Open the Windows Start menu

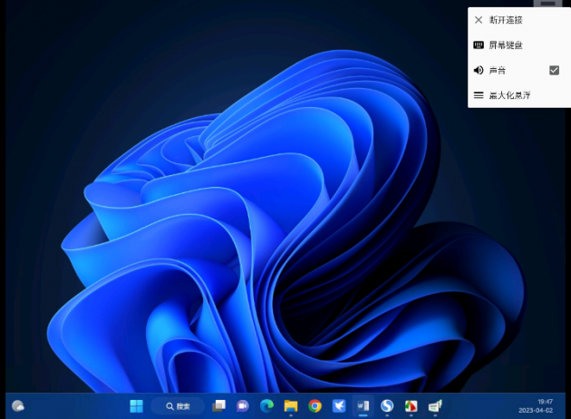(136, 405)
